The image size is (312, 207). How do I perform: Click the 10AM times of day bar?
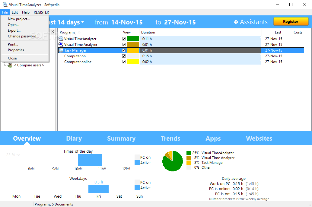[90, 160]
